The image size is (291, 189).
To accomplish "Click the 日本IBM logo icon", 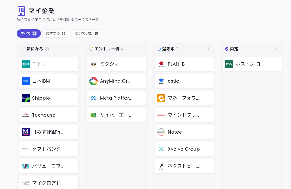I will (26, 81).
